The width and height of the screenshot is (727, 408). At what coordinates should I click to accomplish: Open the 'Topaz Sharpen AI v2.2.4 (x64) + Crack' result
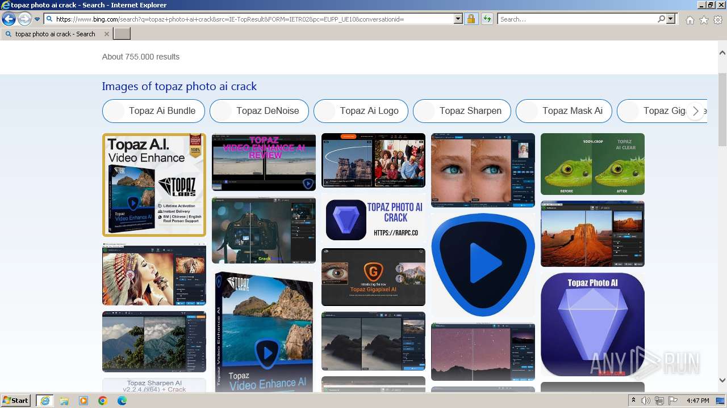154,386
